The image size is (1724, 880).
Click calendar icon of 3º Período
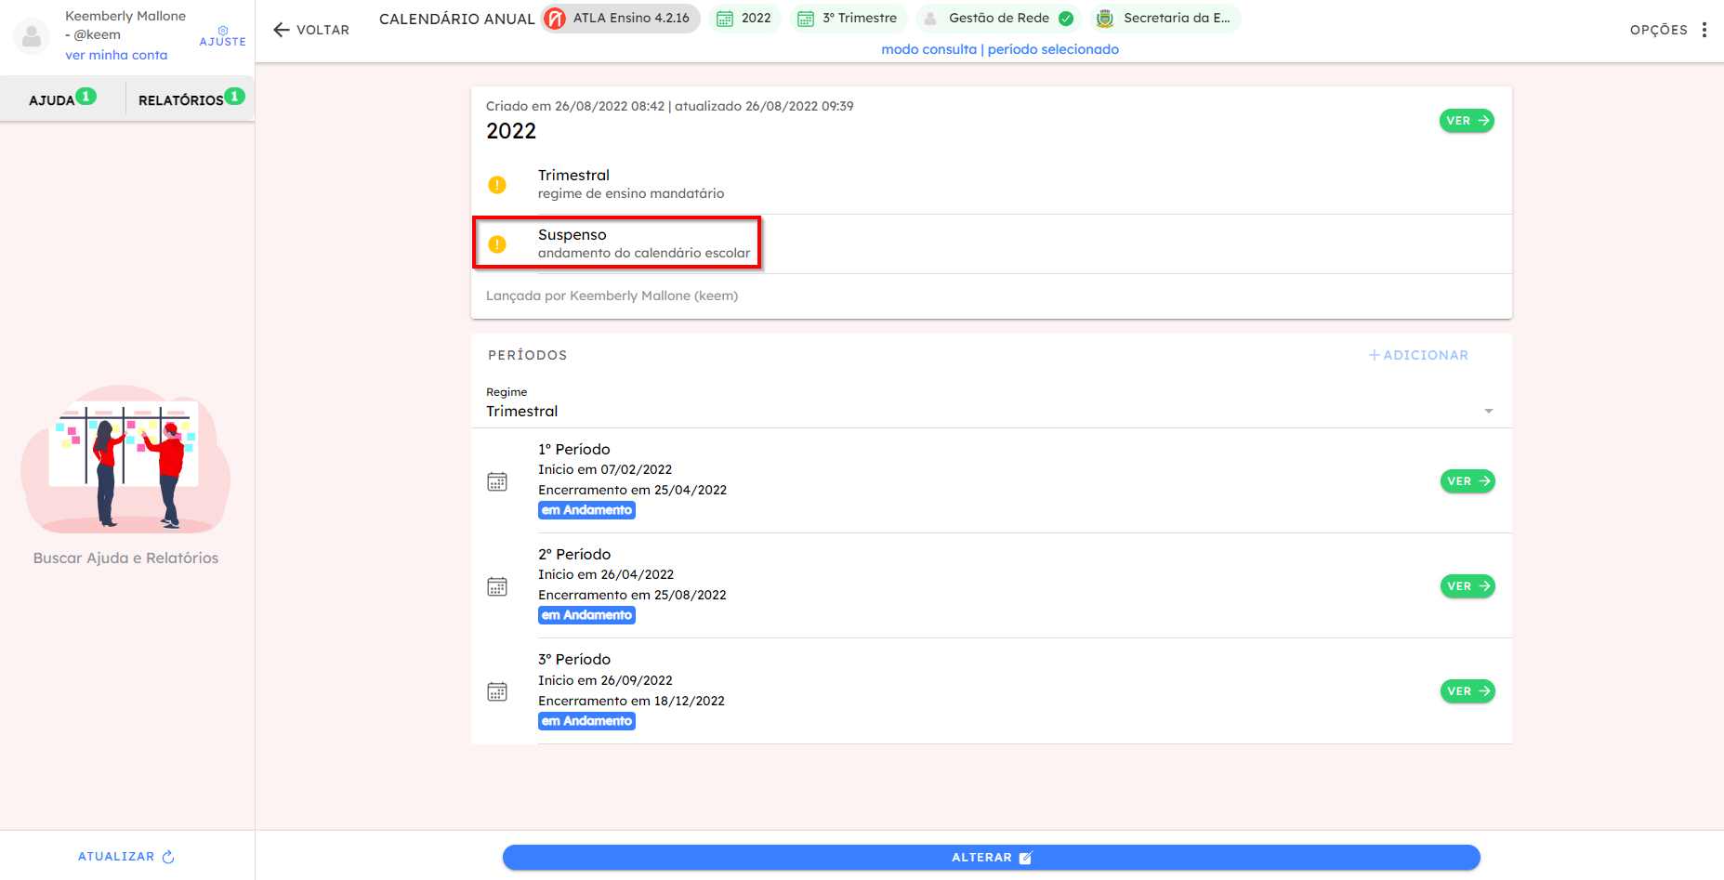pos(497,691)
